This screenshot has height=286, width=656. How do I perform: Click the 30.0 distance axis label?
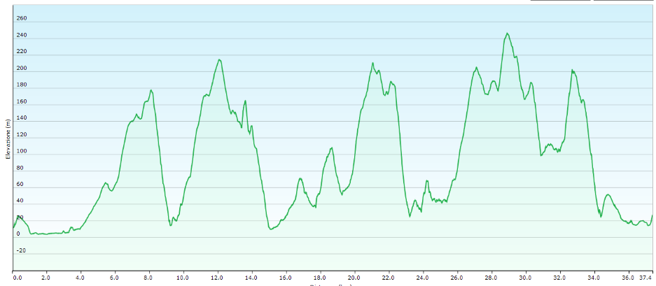tap(526, 277)
